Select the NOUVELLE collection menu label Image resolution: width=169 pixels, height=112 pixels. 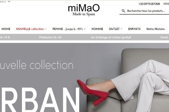point(30,29)
